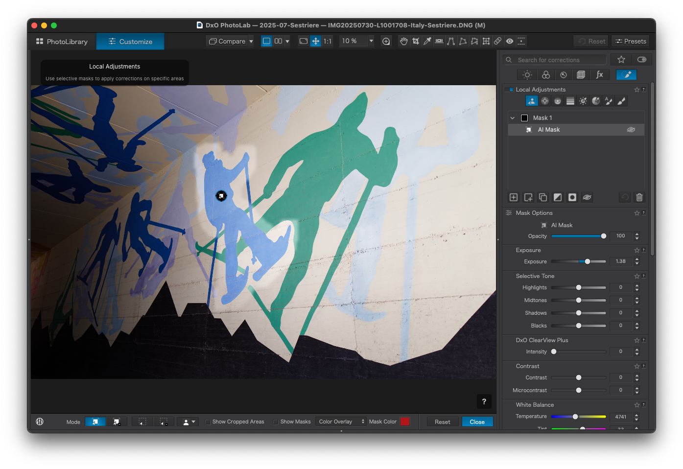This screenshot has height=469, width=683.
Task: Open the Color corrections palette tab
Action: pos(545,75)
